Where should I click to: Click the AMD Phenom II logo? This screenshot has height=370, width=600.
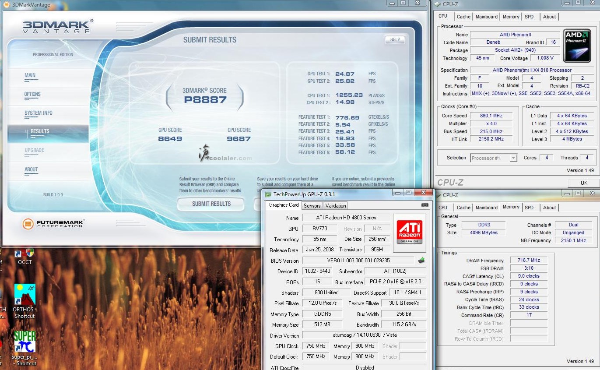tap(577, 46)
